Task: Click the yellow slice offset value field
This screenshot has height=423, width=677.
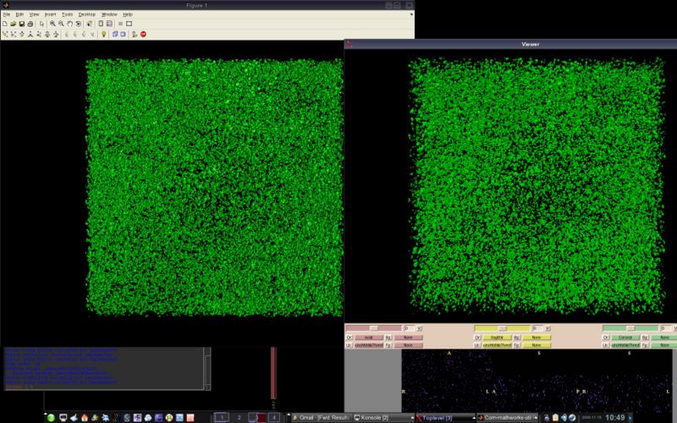Action: coord(538,328)
